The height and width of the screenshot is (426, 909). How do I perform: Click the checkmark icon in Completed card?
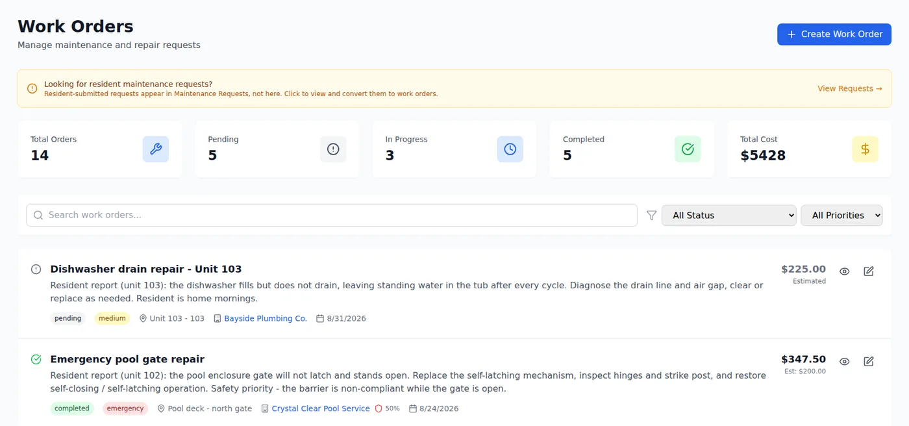coord(688,149)
